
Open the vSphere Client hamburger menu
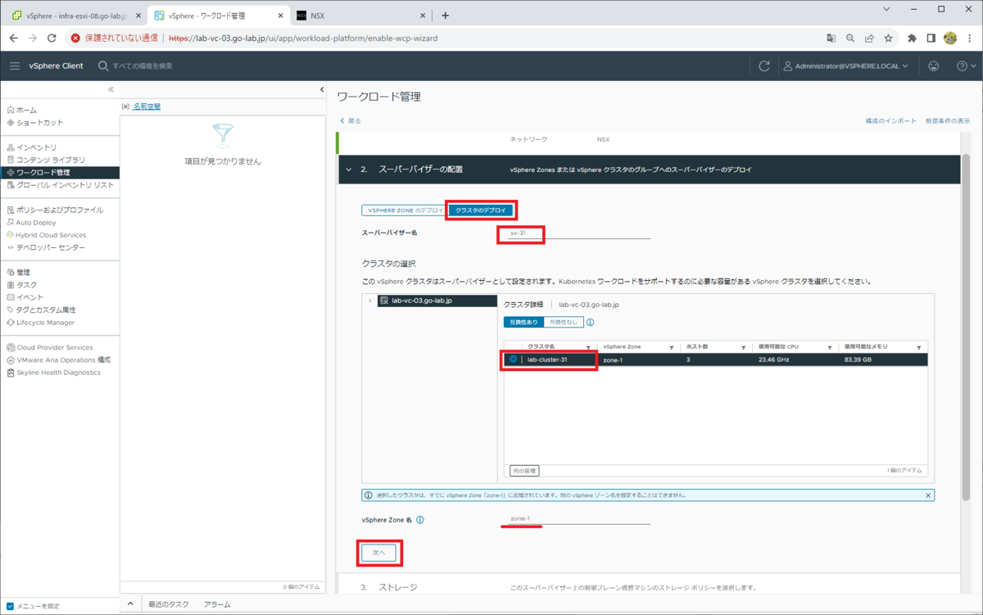(x=15, y=66)
